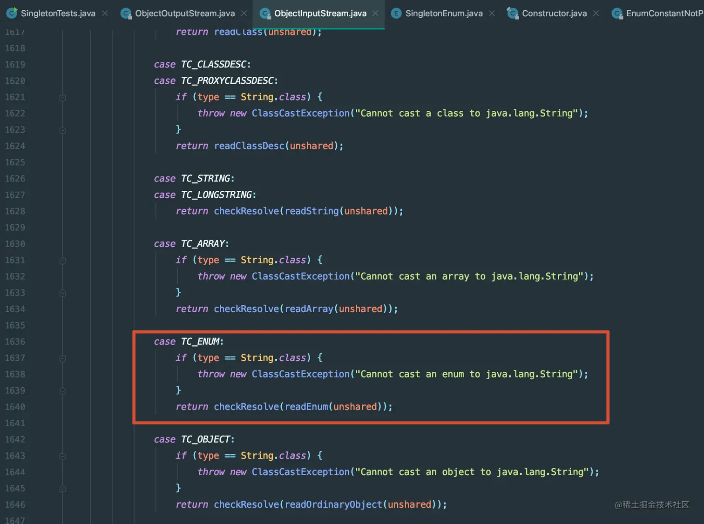Viewport: 704px width, 524px height.
Task: Click the "Cannot cast an array" string literal
Action: (469, 276)
